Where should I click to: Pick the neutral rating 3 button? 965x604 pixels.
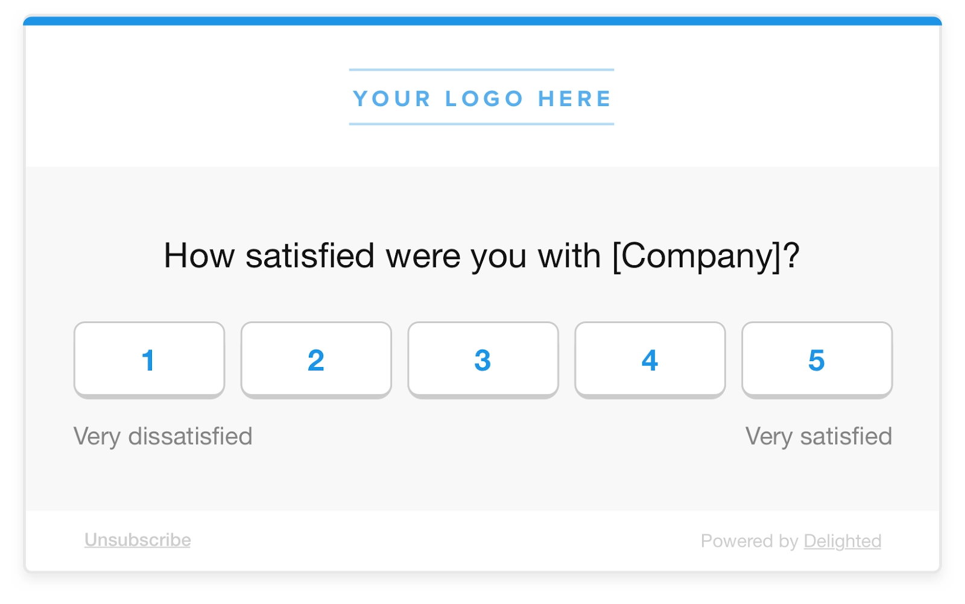483,360
